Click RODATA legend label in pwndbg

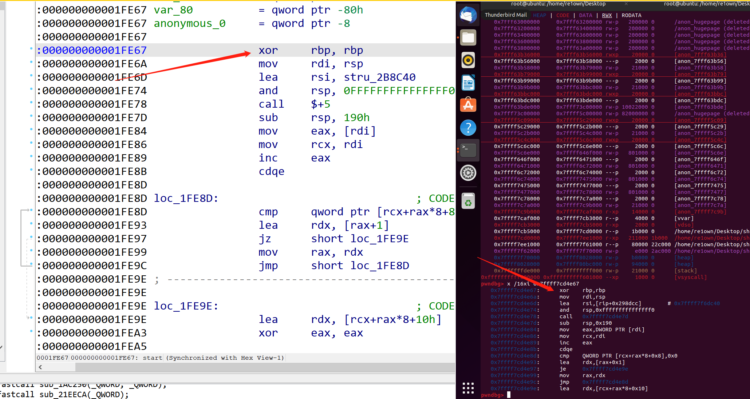coord(631,15)
